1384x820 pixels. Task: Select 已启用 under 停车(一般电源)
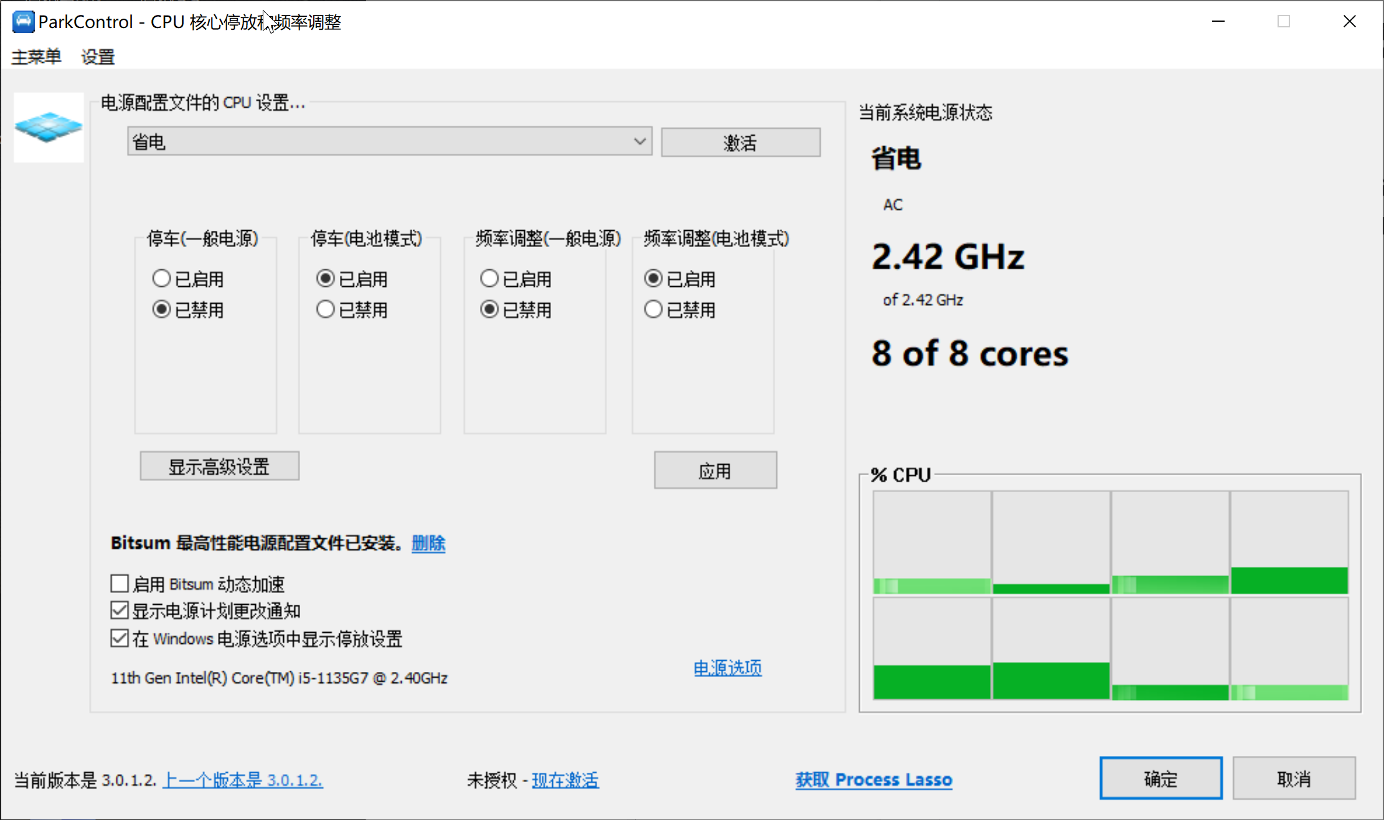pos(162,278)
